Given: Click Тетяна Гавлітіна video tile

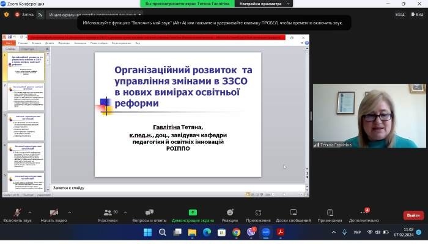Looking at the screenshot, I should [369, 116].
